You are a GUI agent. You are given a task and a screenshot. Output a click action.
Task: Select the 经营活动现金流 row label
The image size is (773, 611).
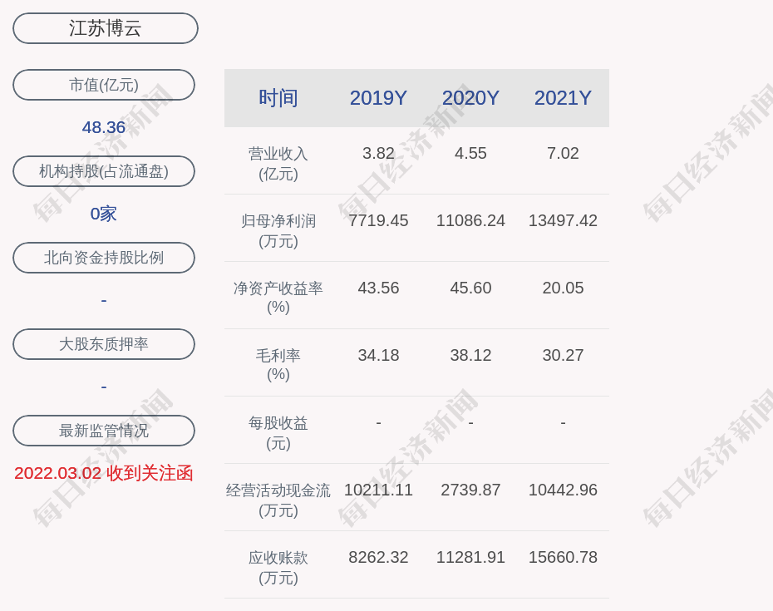(278, 500)
